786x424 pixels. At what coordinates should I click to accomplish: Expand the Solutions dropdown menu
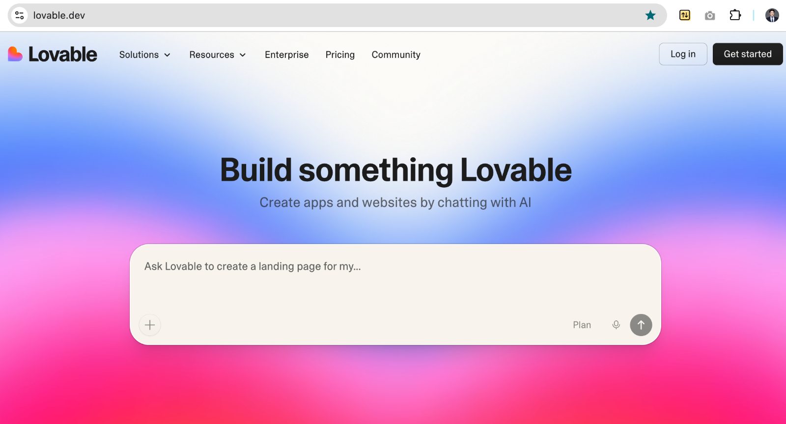coord(145,55)
